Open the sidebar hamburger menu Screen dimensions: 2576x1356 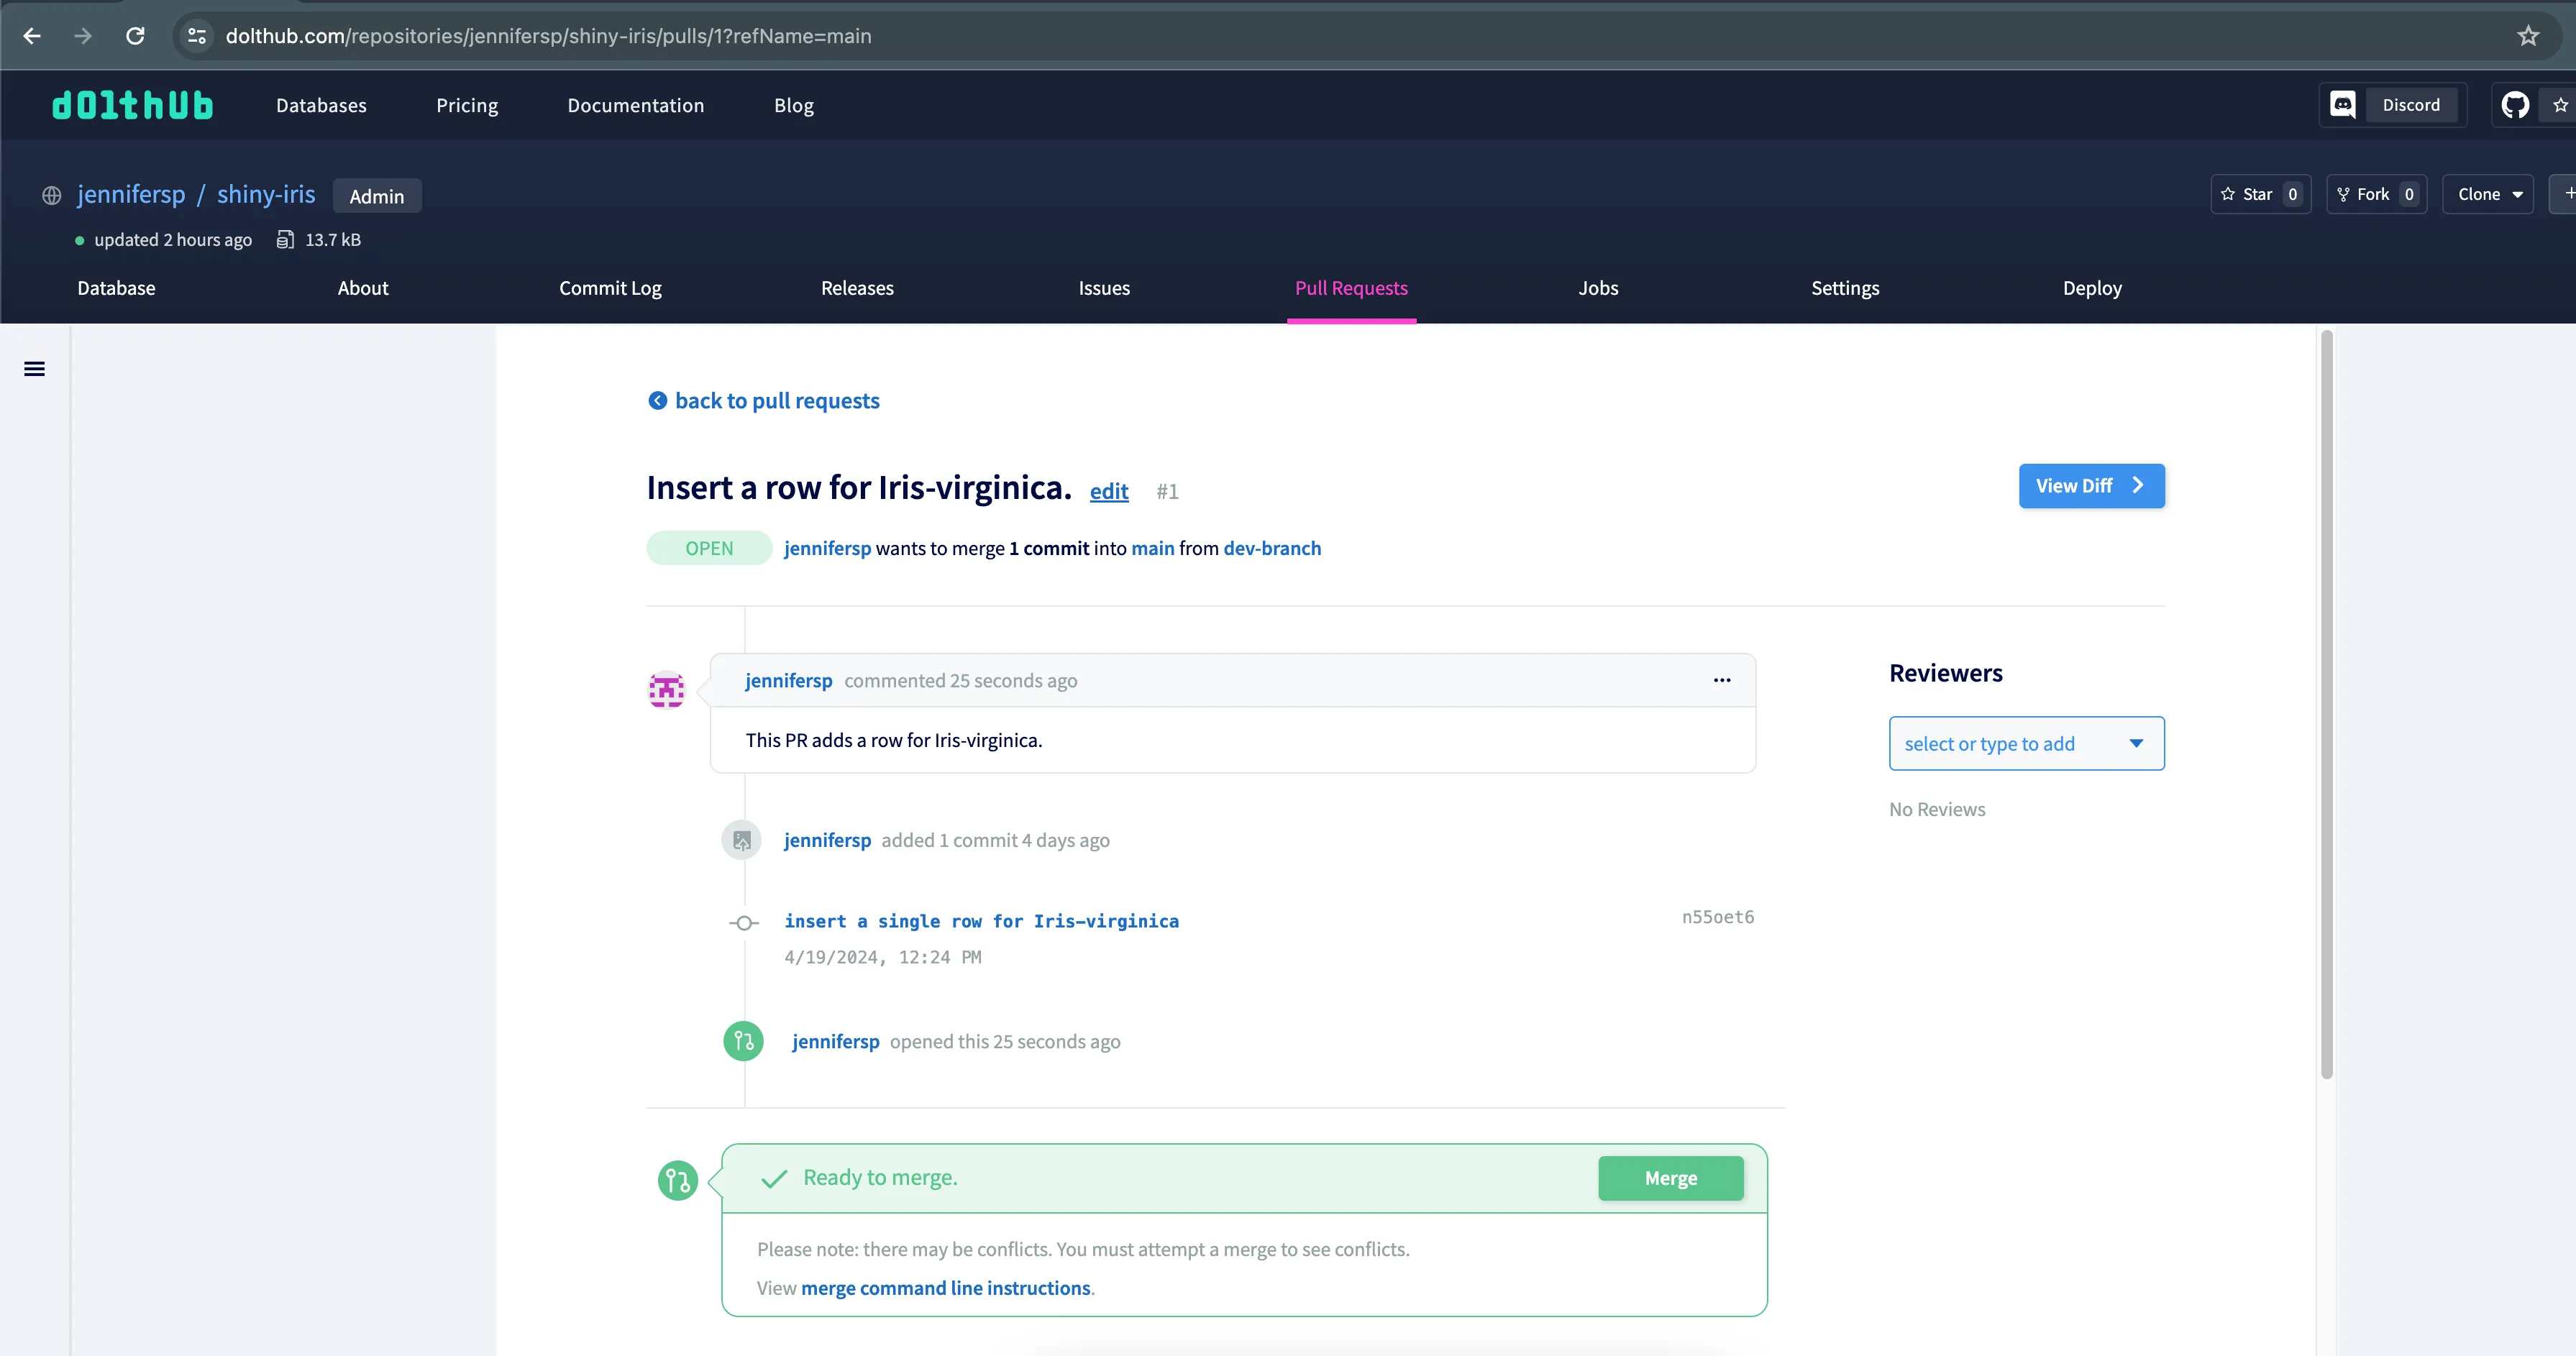click(x=35, y=369)
